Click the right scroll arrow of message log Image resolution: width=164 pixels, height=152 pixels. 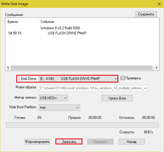coord(156,68)
